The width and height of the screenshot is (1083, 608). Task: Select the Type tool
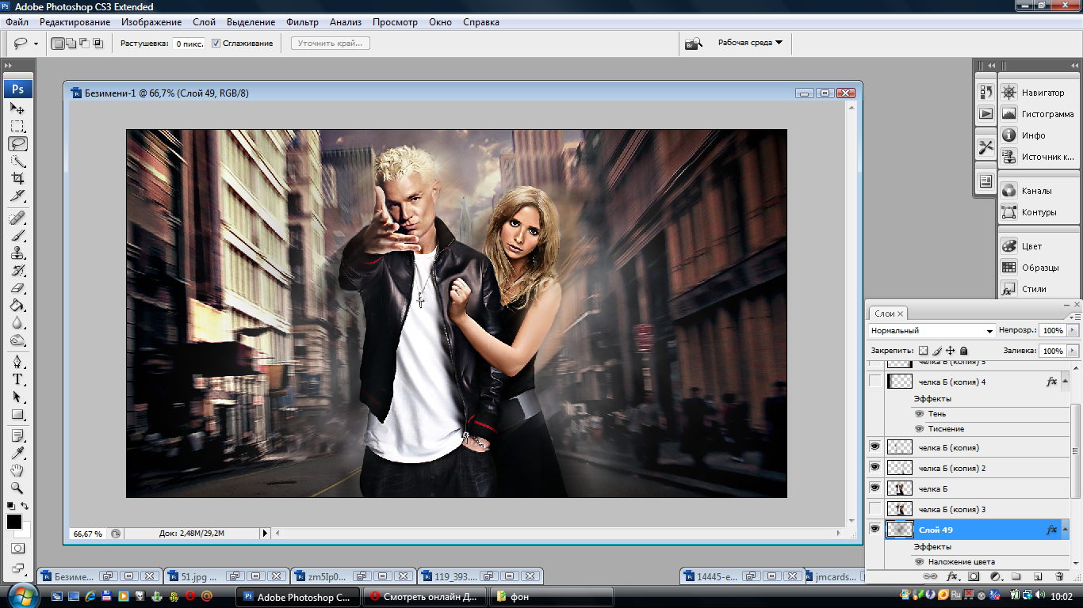(17, 379)
